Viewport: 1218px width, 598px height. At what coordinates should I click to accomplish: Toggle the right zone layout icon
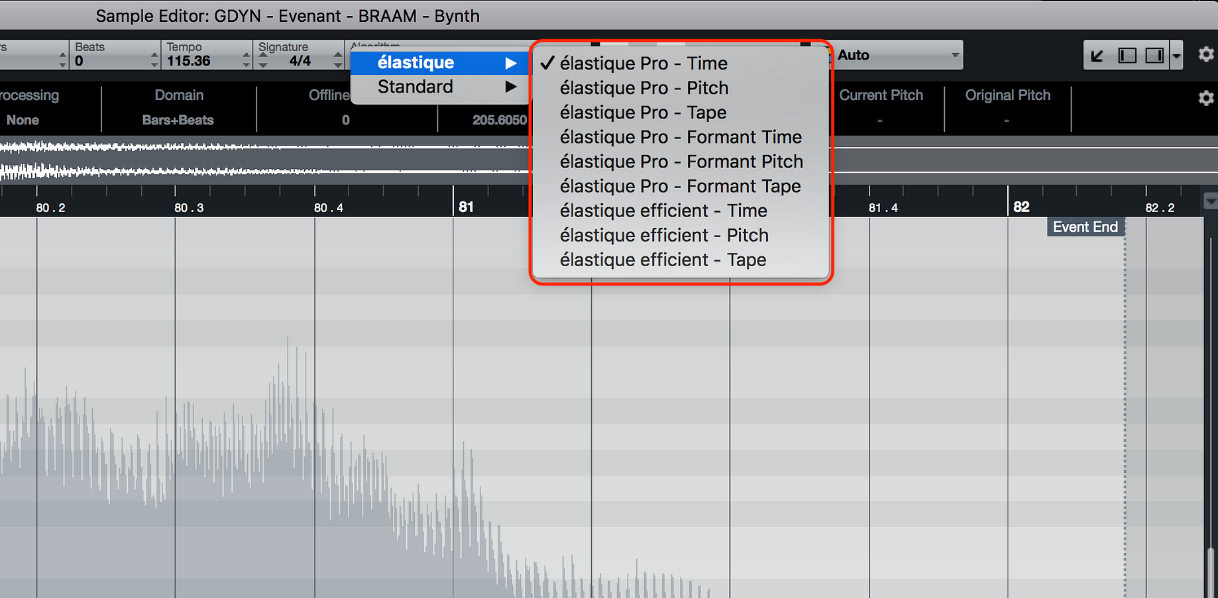(1154, 56)
